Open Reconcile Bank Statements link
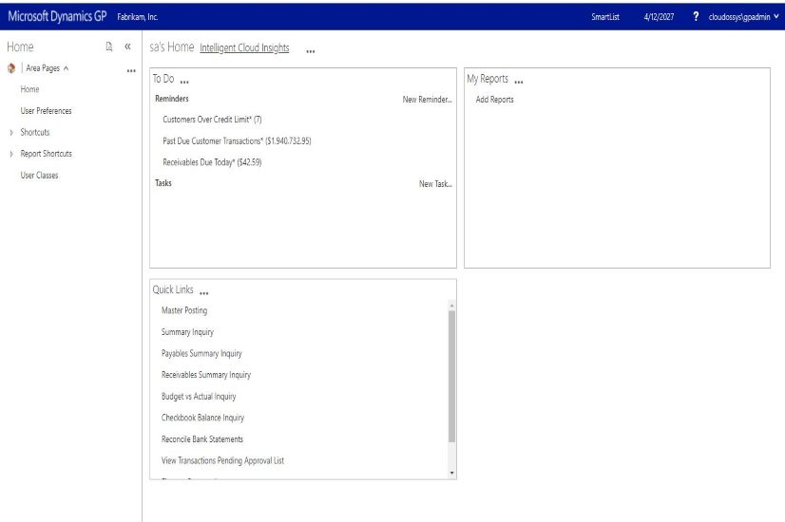 tap(202, 439)
